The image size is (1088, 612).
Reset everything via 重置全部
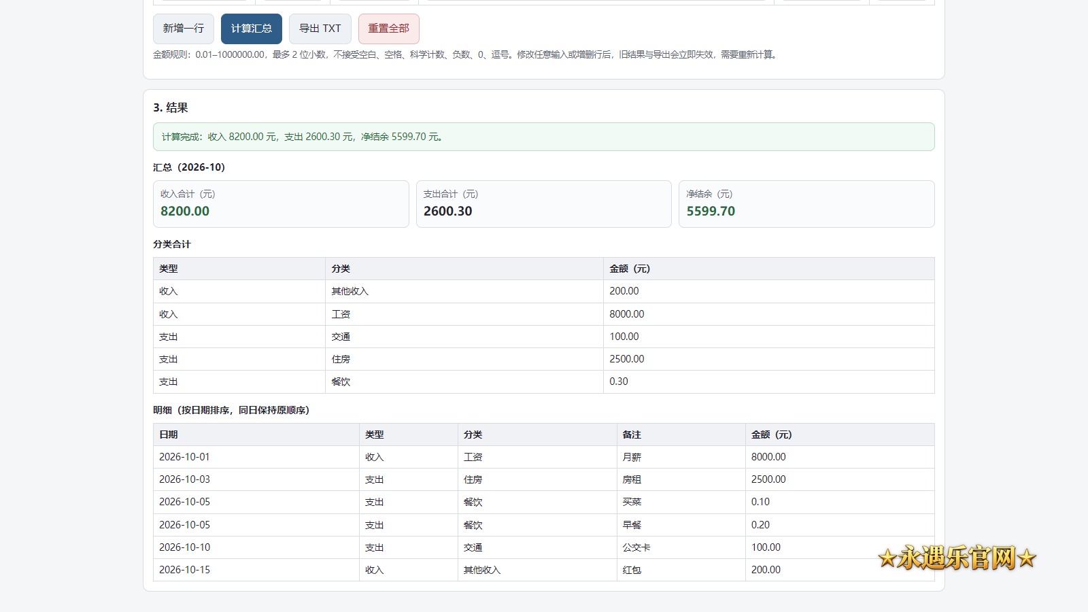click(x=389, y=29)
